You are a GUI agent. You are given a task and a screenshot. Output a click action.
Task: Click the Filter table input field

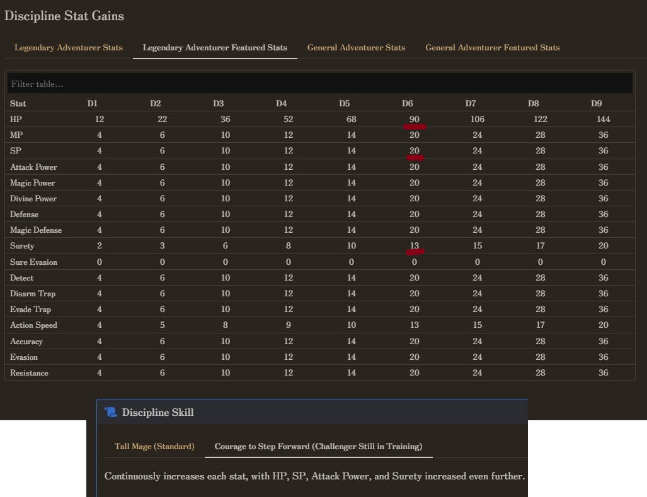[x=320, y=84]
